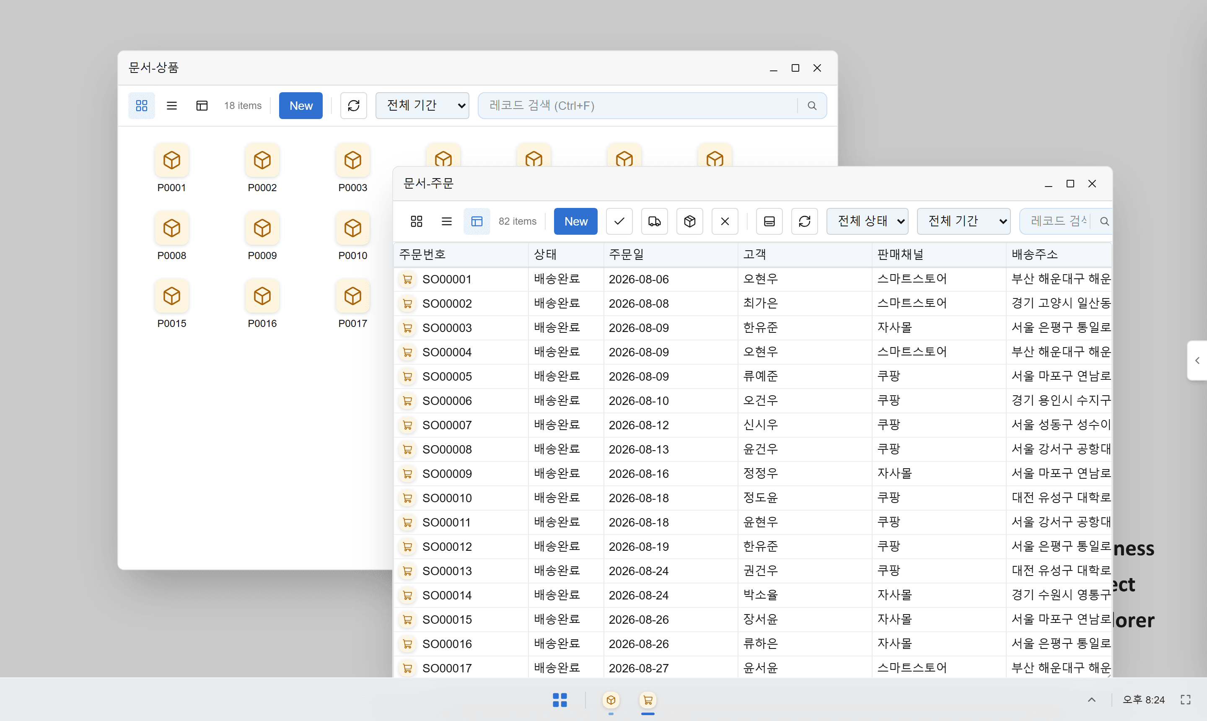Refresh the 주문 order list
The image size is (1207, 721).
pos(804,221)
